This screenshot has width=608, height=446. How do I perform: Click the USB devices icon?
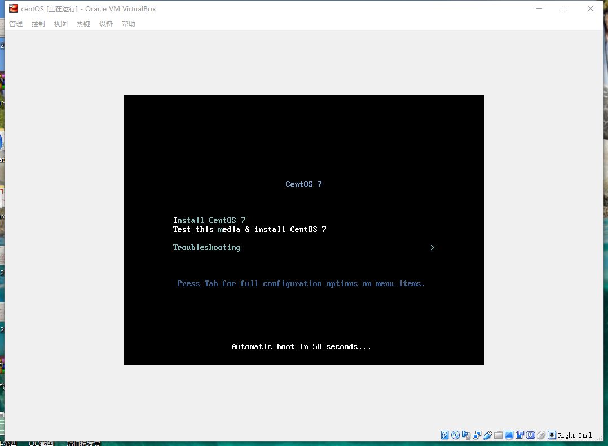[487, 435]
